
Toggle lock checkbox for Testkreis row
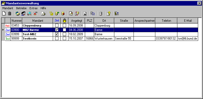pyautogui.click(x=65, y=39)
